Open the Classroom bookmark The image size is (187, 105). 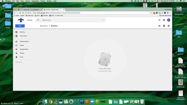pos(30,15)
